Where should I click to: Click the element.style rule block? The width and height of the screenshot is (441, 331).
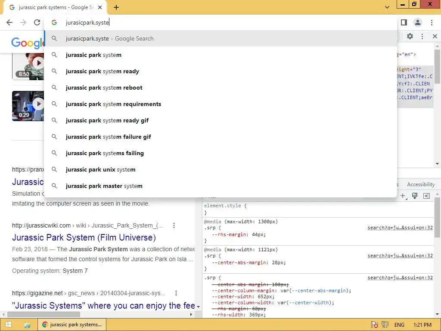[318, 209]
